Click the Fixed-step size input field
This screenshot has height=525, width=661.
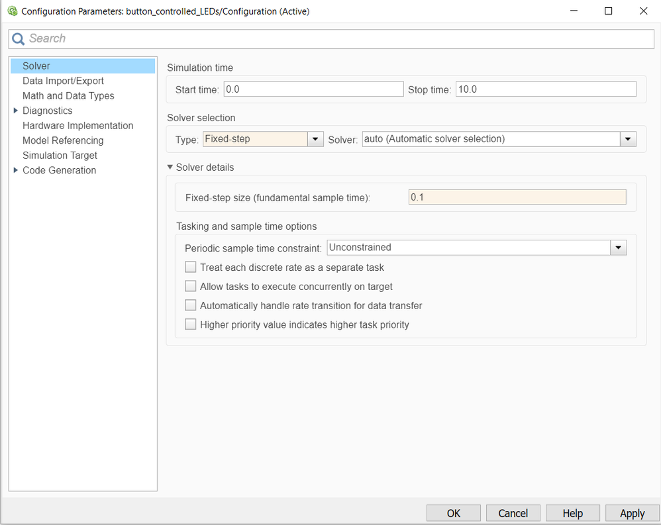(x=517, y=197)
